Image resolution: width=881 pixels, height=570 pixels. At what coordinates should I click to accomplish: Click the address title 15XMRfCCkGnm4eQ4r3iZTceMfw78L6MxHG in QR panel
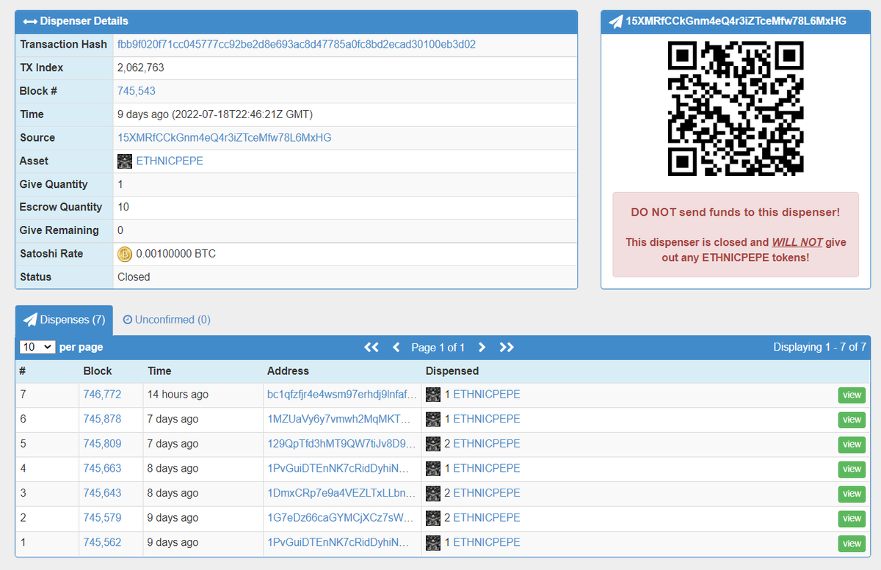click(x=736, y=21)
